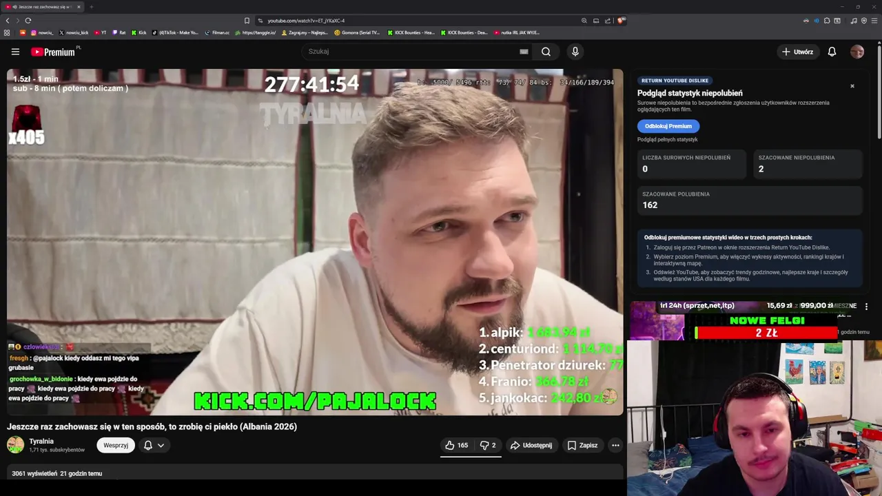882x496 pixels.
Task: Click Wesprzyj support button
Action: pos(116,446)
